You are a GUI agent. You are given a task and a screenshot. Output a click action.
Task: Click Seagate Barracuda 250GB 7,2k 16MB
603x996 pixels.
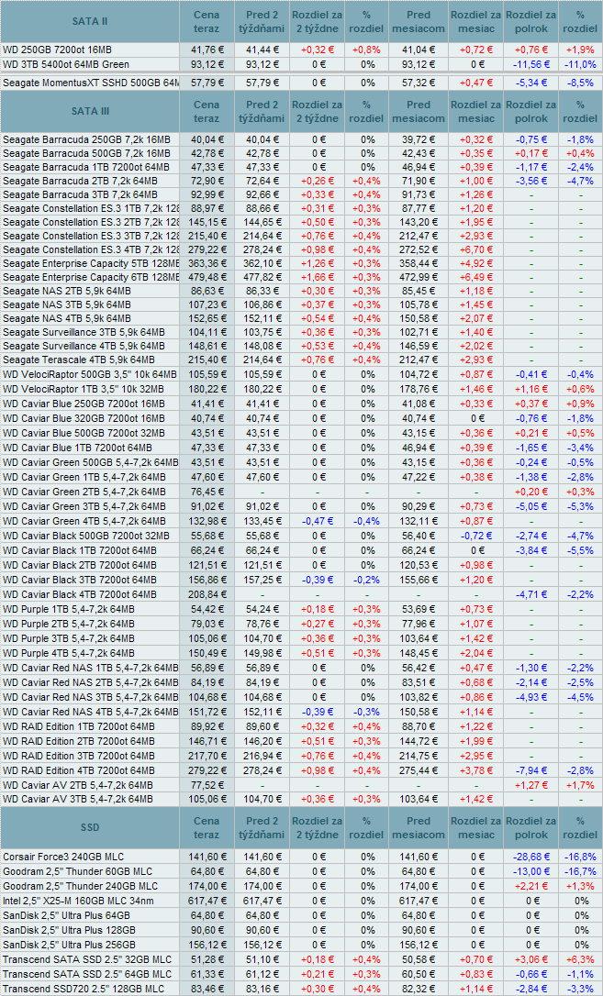(x=86, y=139)
